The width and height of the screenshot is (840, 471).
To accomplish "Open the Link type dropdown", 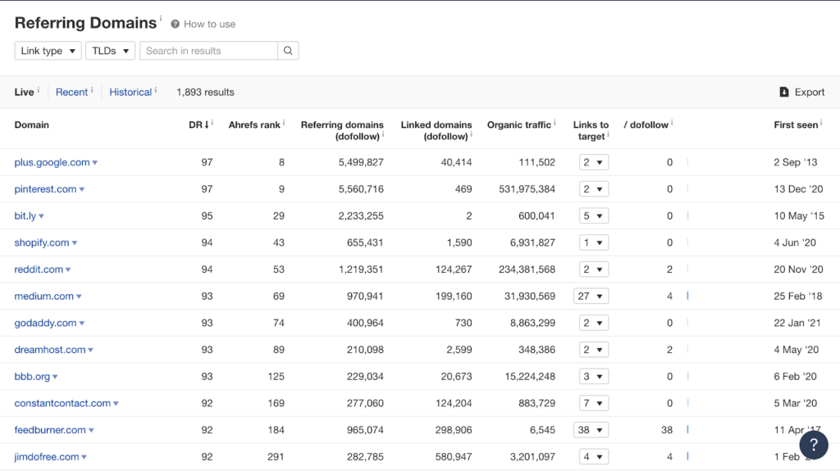I will pyautogui.click(x=48, y=51).
